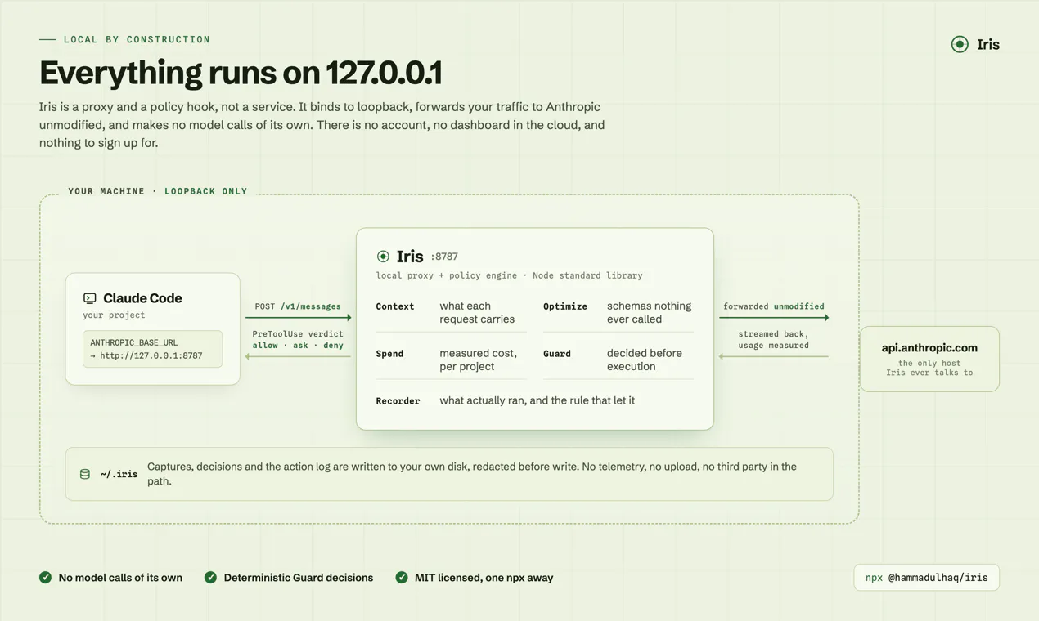
Task: Click the 'Guard' row label
Action: pyautogui.click(x=557, y=354)
